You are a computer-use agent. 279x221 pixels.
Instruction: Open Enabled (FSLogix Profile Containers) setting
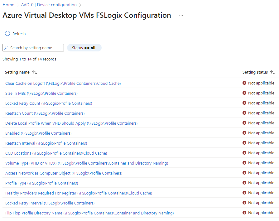(x=38, y=133)
